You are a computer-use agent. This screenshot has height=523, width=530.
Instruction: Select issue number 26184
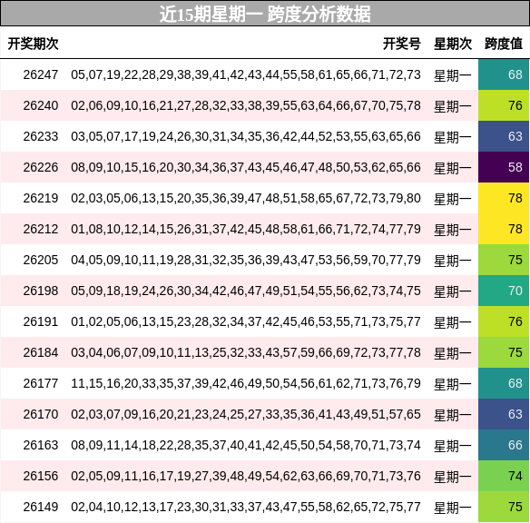(41, 352)
